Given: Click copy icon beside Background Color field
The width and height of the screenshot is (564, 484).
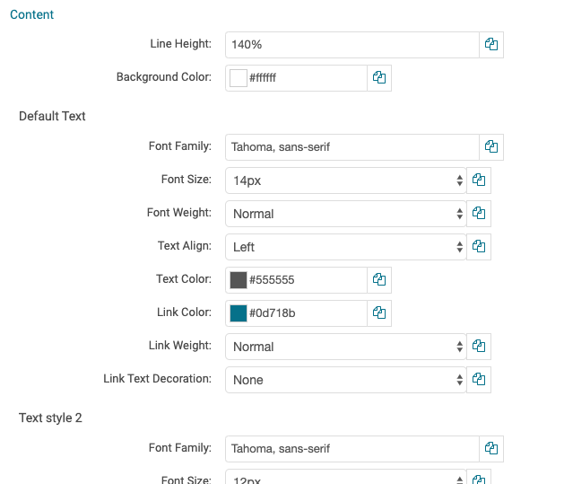Looking at the screenshot, I should tap(379, 78).
